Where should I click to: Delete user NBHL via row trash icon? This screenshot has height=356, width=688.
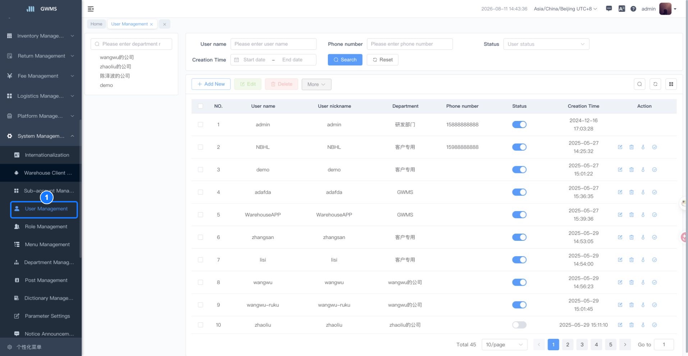click(x=632, y=147)
